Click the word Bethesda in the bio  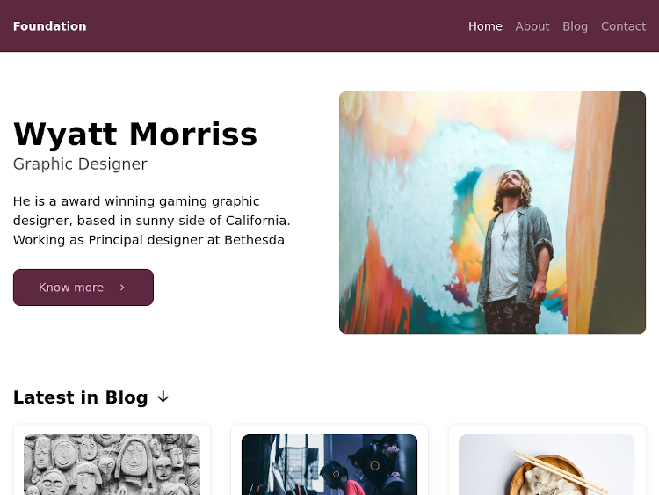click(x=254, y=240)
